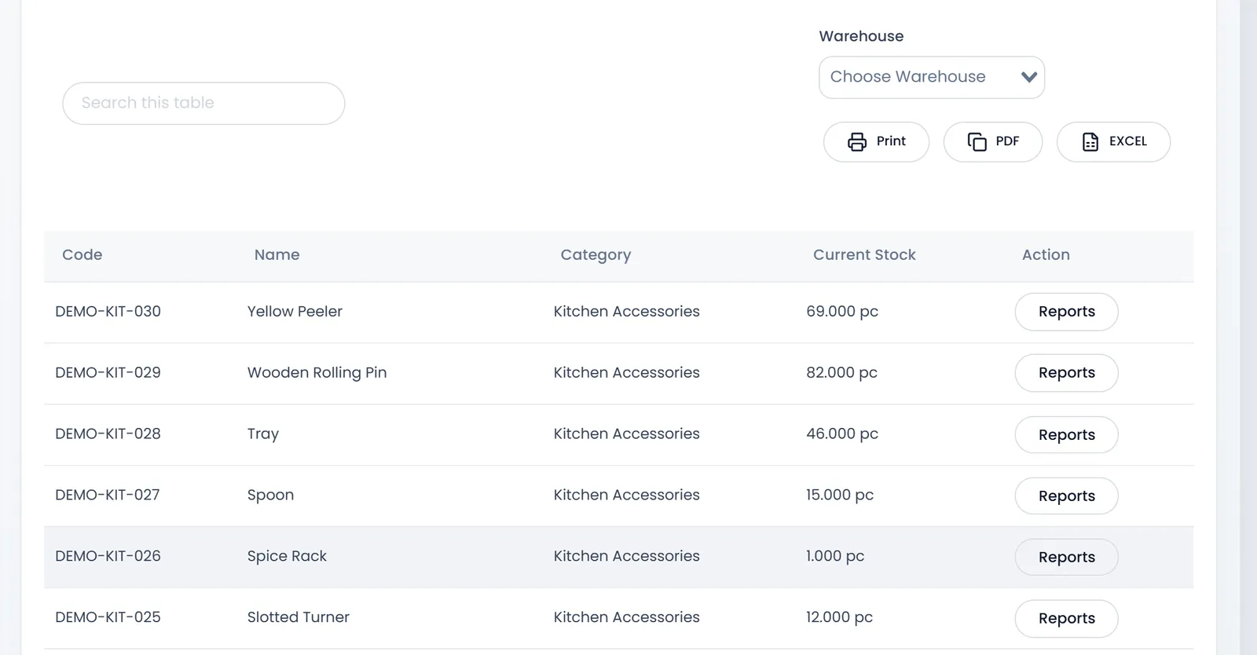Screen dimensions: 1257x655
Task: Expand the Choose Warehouse dropdown chevron
Action: (1029, 77)
